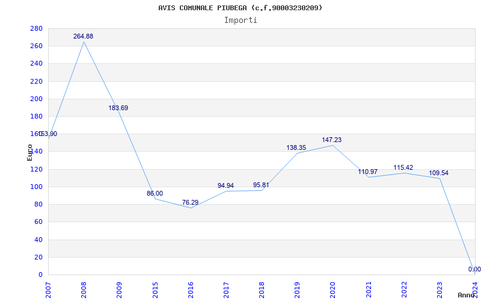Select the 2021 x-axis label

point(369,290)
